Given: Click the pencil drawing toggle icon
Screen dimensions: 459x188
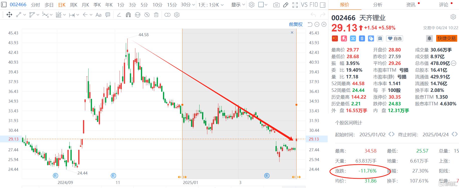Looking at the screenshot, I should (x=286, y=5).
